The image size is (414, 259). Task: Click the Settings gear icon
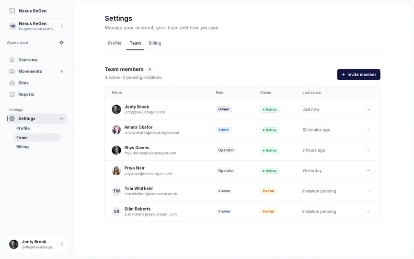(12, 118)
